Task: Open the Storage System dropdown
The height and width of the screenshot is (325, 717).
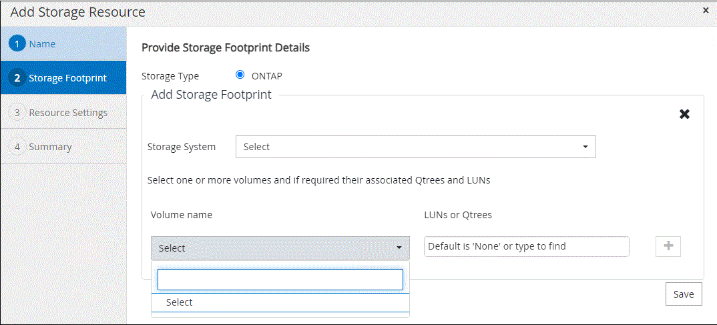Action: [x=415, y=147]
